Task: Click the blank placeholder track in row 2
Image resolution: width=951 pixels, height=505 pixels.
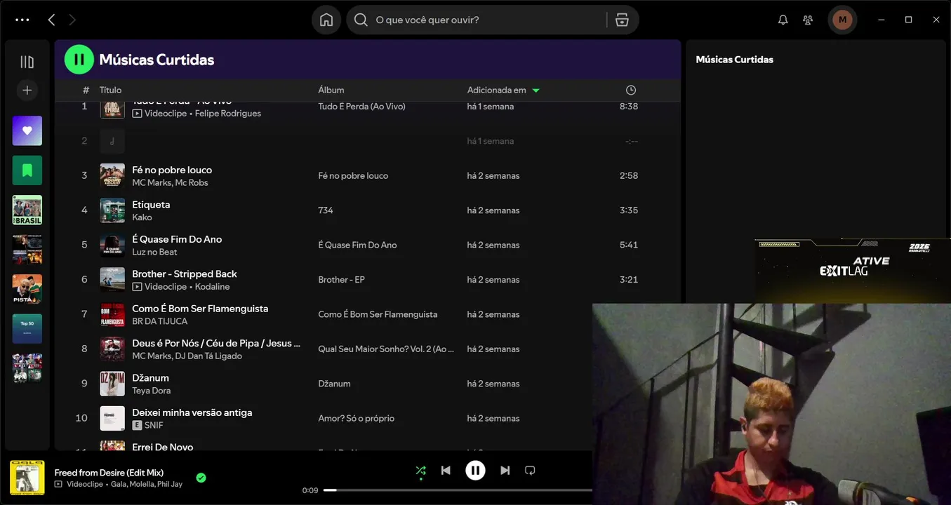Action: [367, 141]
